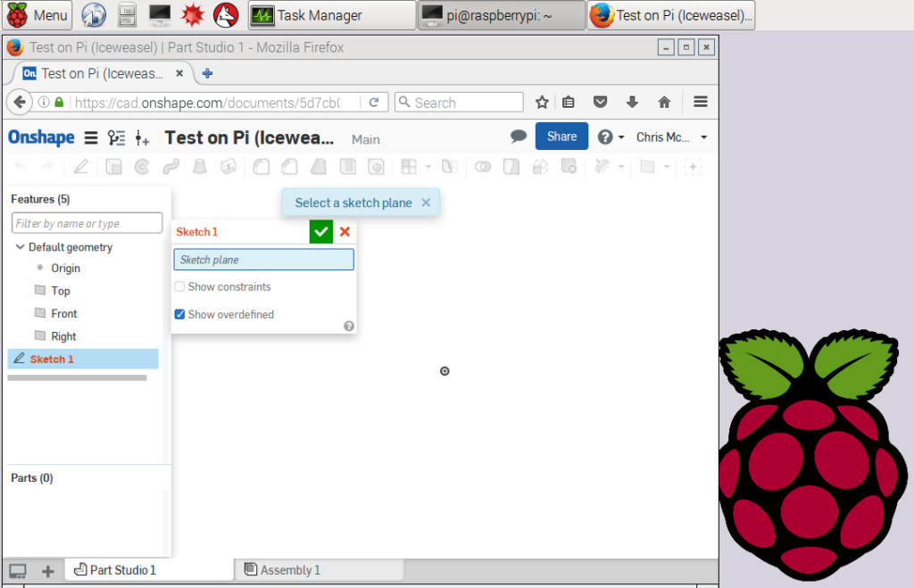Open Wolfram from the taskbar
Viewport: 914px width, 588px height.
(226, 15)
